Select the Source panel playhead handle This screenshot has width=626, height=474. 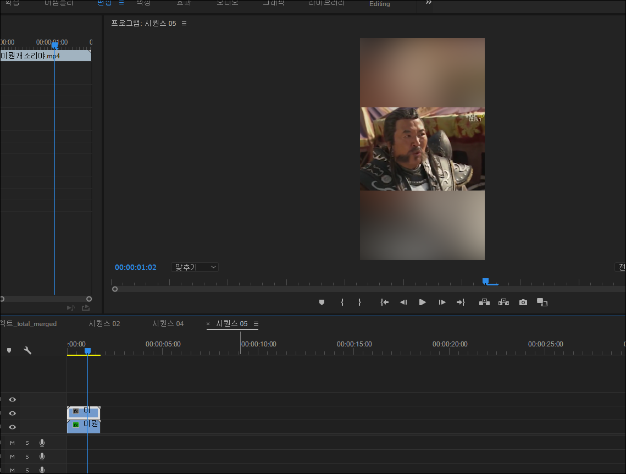pyautogui.click(x=55, y=46)
